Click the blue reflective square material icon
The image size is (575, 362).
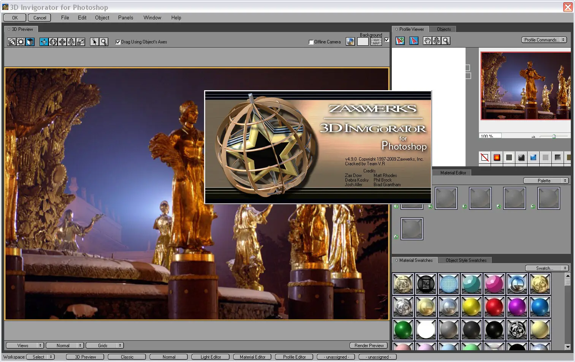[533, 158]
